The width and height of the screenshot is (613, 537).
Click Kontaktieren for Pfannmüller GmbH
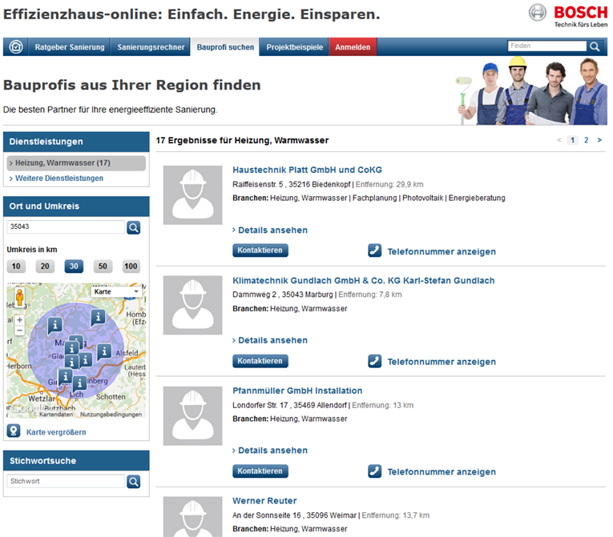pos(260,471)
